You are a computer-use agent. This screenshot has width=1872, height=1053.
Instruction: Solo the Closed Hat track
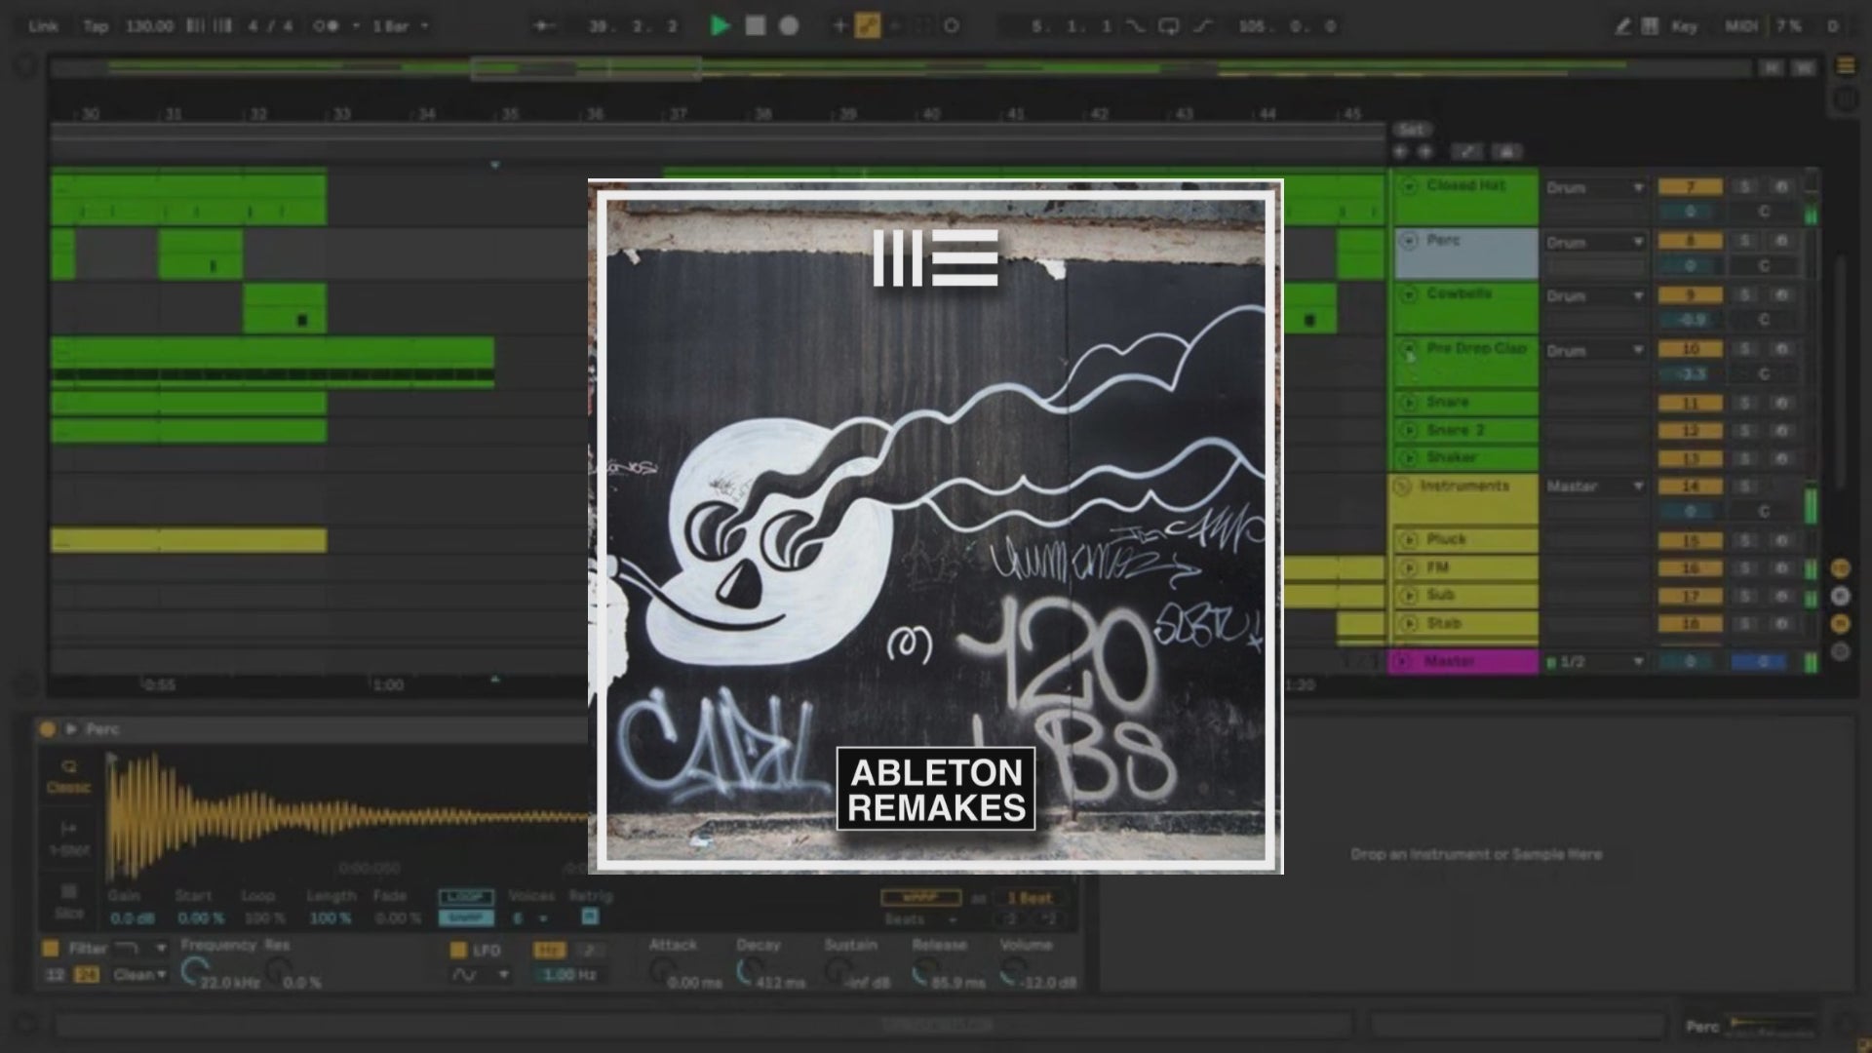point(1745,187)
